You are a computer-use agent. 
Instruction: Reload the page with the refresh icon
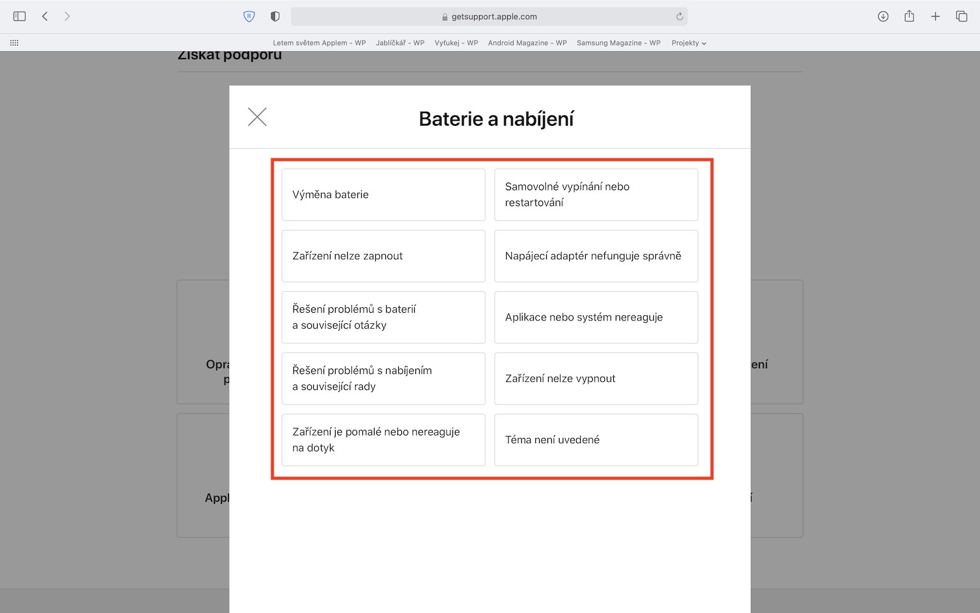[x=679, y=17]
